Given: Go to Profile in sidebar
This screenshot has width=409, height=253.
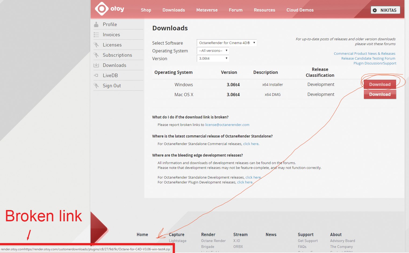Looking at the screenshot, I should tap(110, 24).
